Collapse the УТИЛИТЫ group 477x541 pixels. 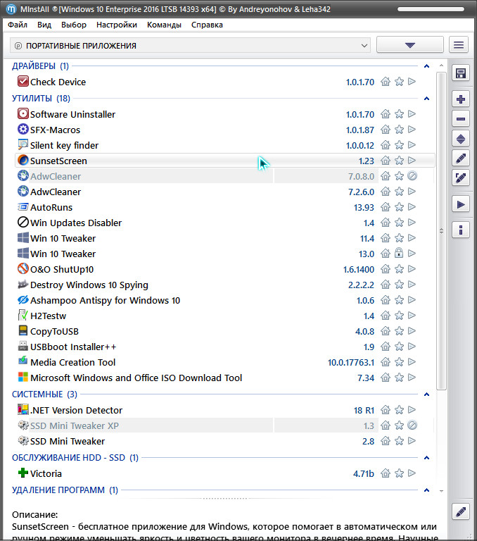[426, 99]
